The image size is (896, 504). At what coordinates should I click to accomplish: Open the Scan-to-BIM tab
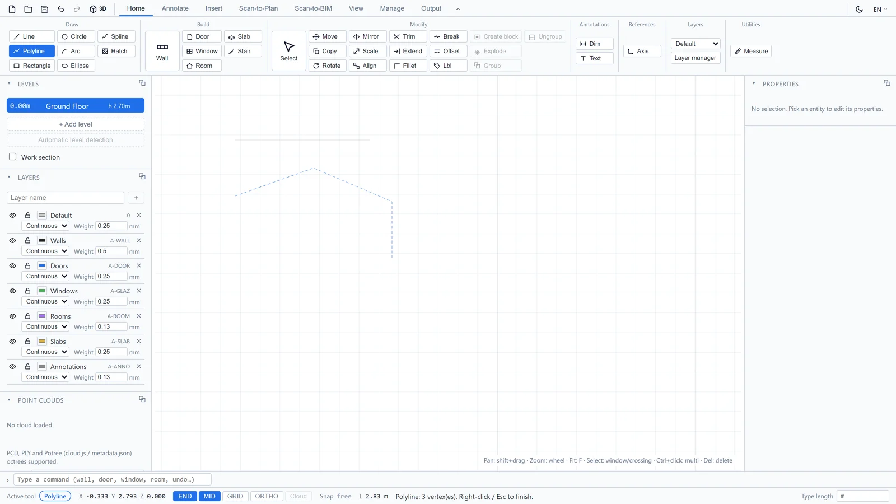313,8
